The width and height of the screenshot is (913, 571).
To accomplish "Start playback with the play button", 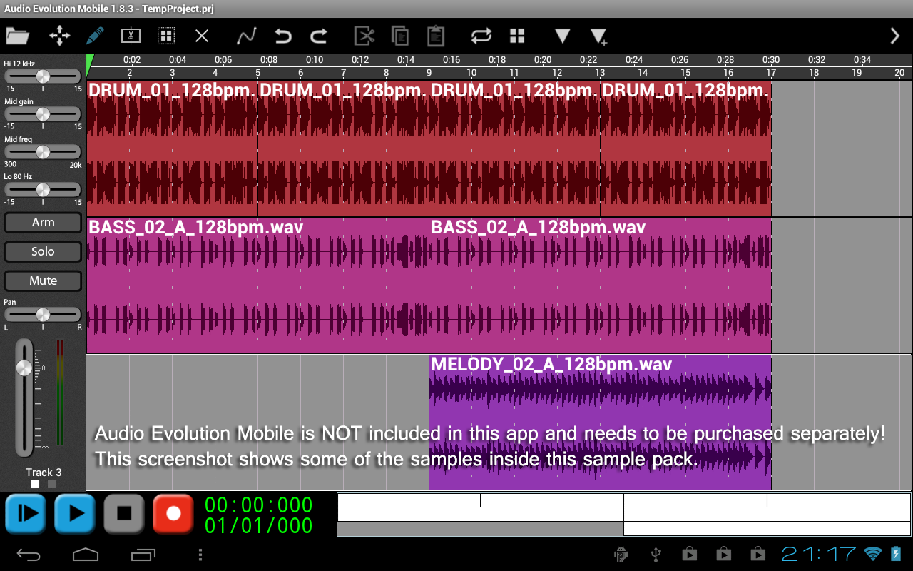I will [x=75, y=513].
